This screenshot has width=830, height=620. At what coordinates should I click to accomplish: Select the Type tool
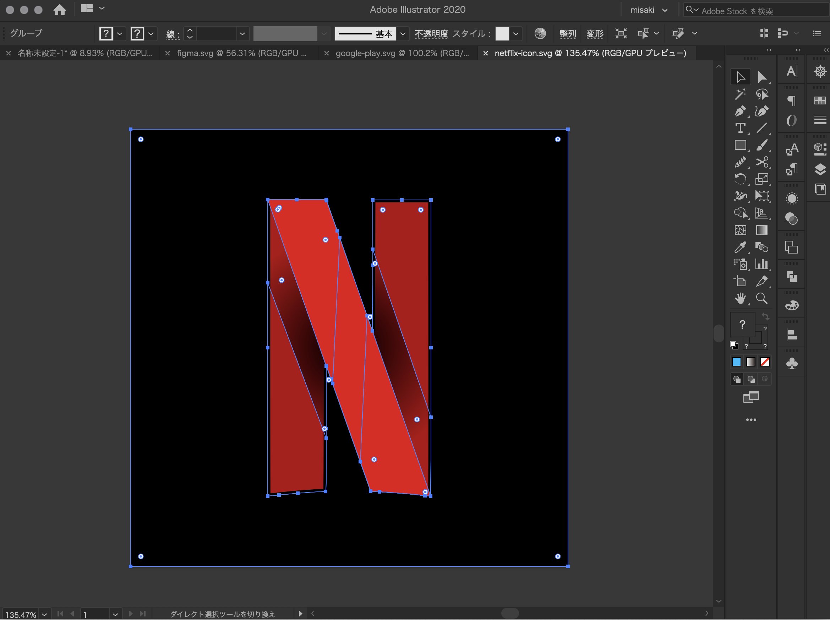pyautogui.click(x=740, y=128)
